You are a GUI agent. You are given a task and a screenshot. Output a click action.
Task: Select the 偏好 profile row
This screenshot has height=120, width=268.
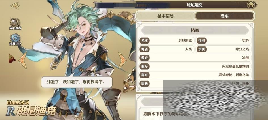coord(195,67)
